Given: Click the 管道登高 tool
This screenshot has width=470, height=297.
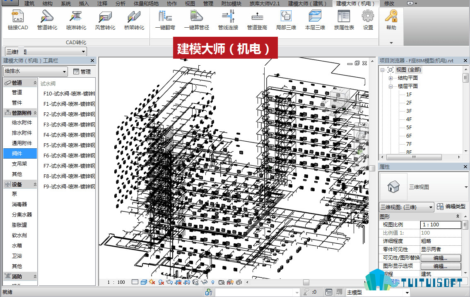Looking at the screenshot, I should [x=257, y=20].
